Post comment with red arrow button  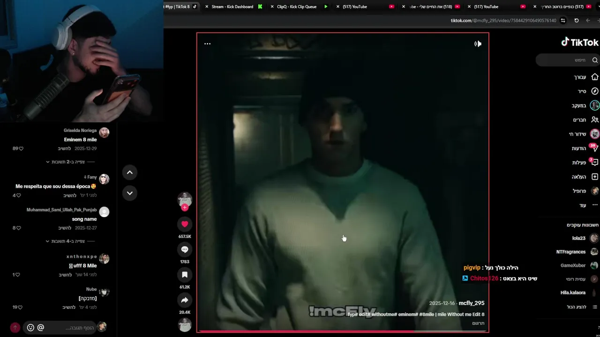[15, 328]
